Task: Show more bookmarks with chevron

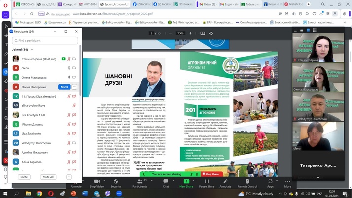Action: pyautogui.click(x=345, y=22)
